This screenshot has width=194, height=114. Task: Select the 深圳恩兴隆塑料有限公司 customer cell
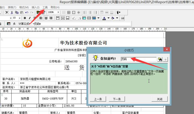click(x=35, y=79)
